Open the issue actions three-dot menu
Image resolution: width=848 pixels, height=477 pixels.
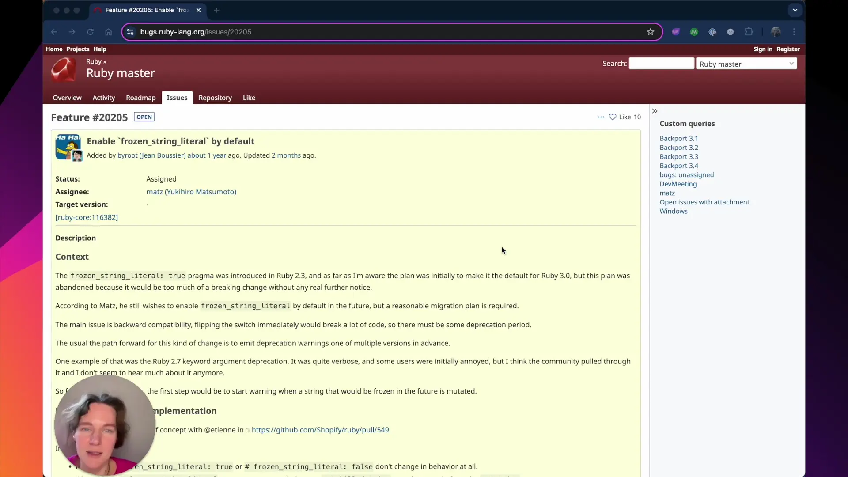[601, 117]
